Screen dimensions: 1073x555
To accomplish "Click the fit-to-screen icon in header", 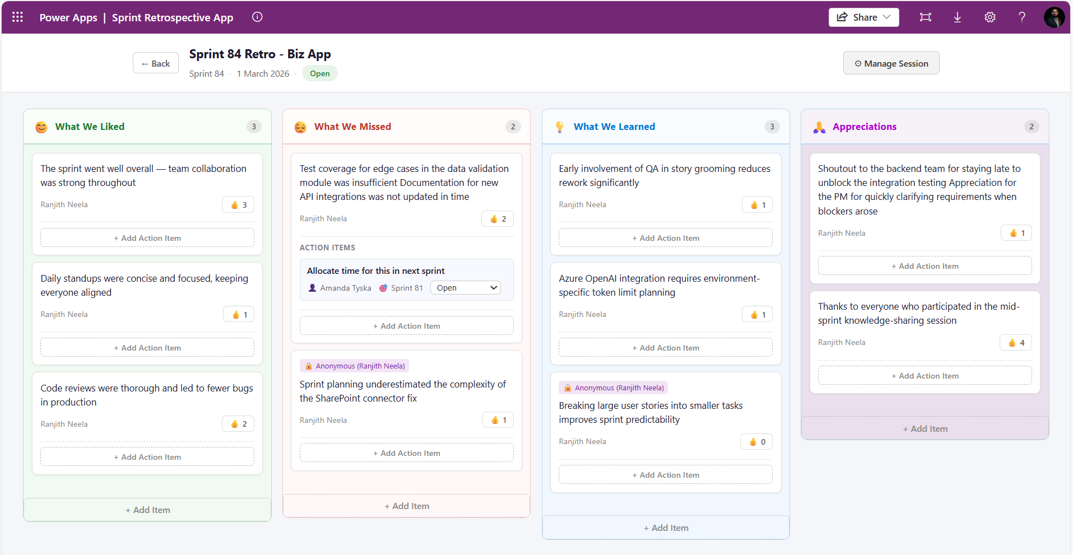I will point(925,17).
